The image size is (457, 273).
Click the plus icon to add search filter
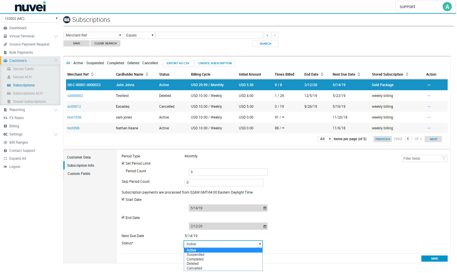[267, 36]
